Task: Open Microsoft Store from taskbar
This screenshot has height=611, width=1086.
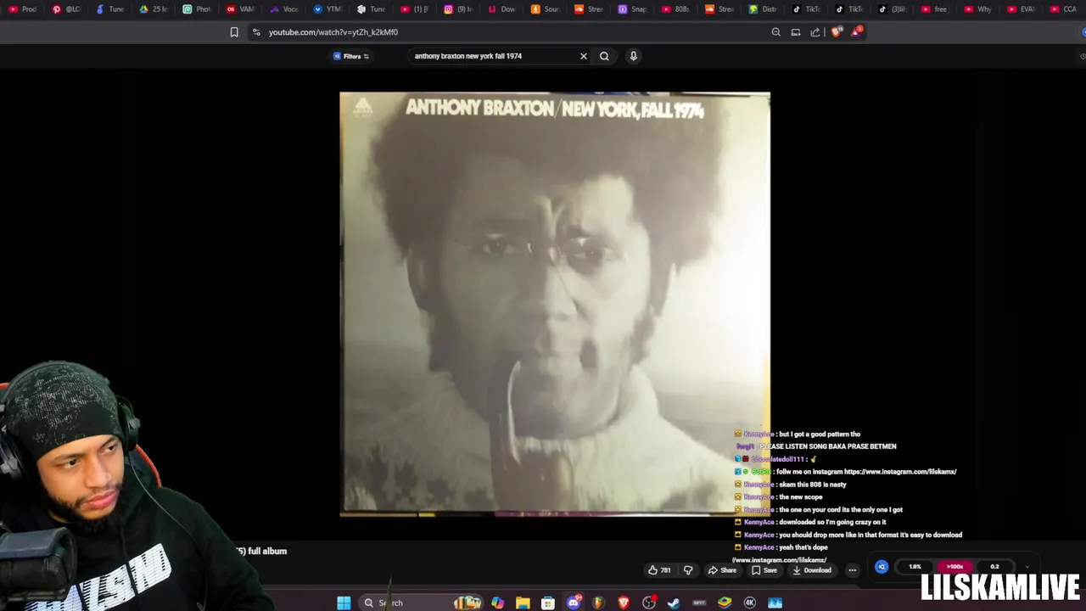Action: (x=548, y=603)
